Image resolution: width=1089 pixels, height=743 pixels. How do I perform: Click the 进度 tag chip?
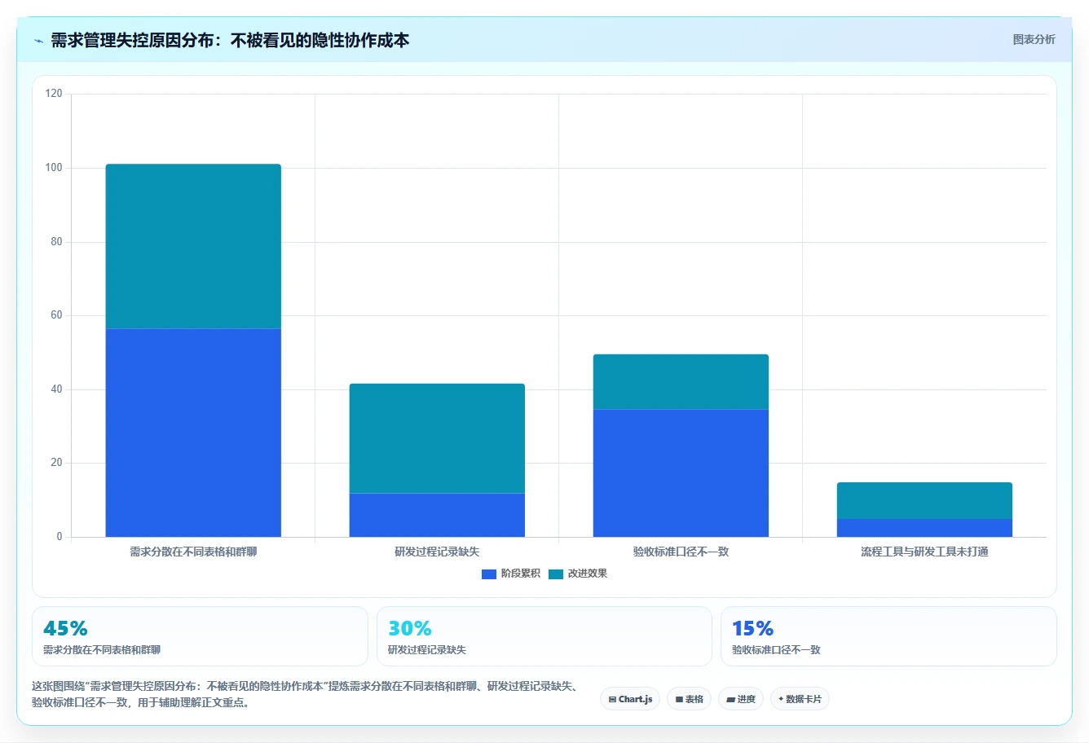(x=740, y=699)
